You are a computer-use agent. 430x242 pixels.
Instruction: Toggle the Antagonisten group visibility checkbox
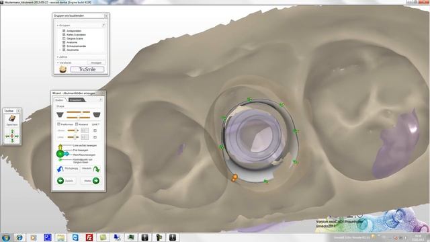coord(64,31)
